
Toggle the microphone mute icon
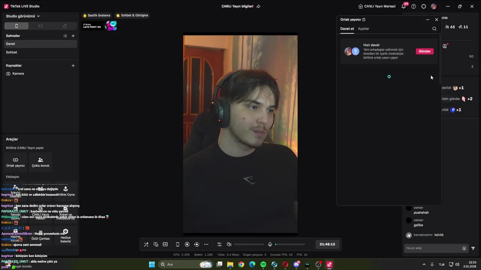[270, 244]
